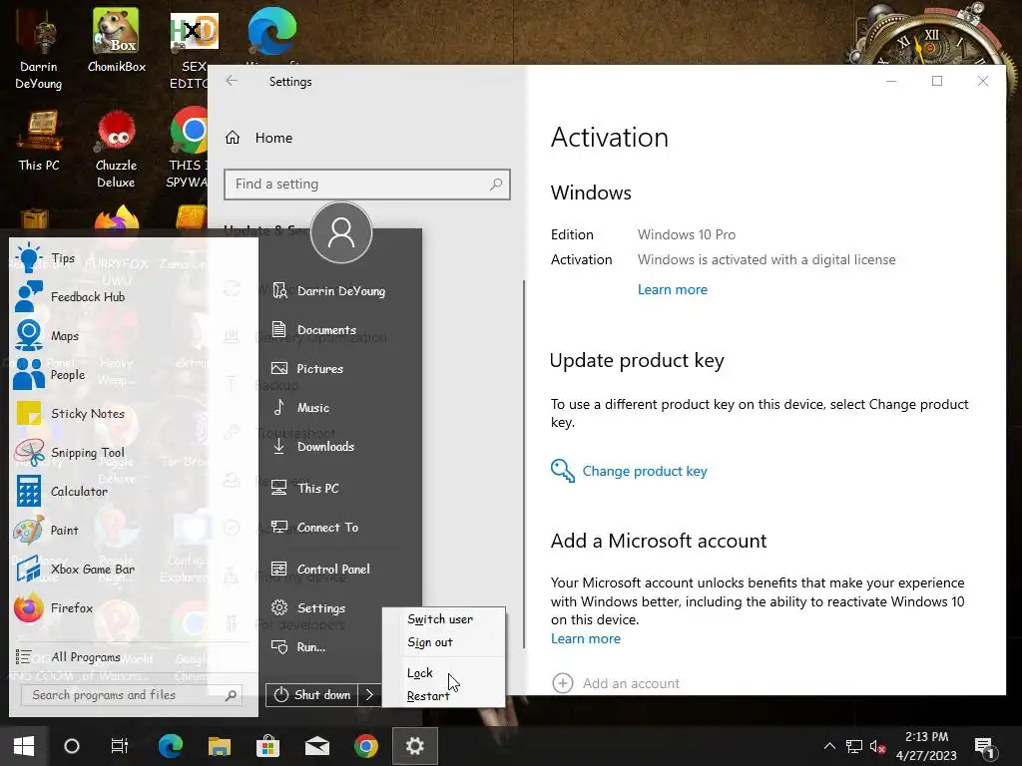1022x766 pixels.
Task: Click the Find a setting search field
Action: [x=367, y=185]
